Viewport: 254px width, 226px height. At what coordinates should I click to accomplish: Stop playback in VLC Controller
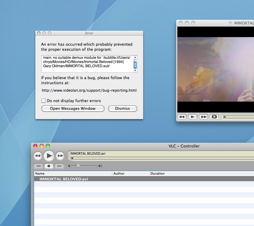coord(49,166)
